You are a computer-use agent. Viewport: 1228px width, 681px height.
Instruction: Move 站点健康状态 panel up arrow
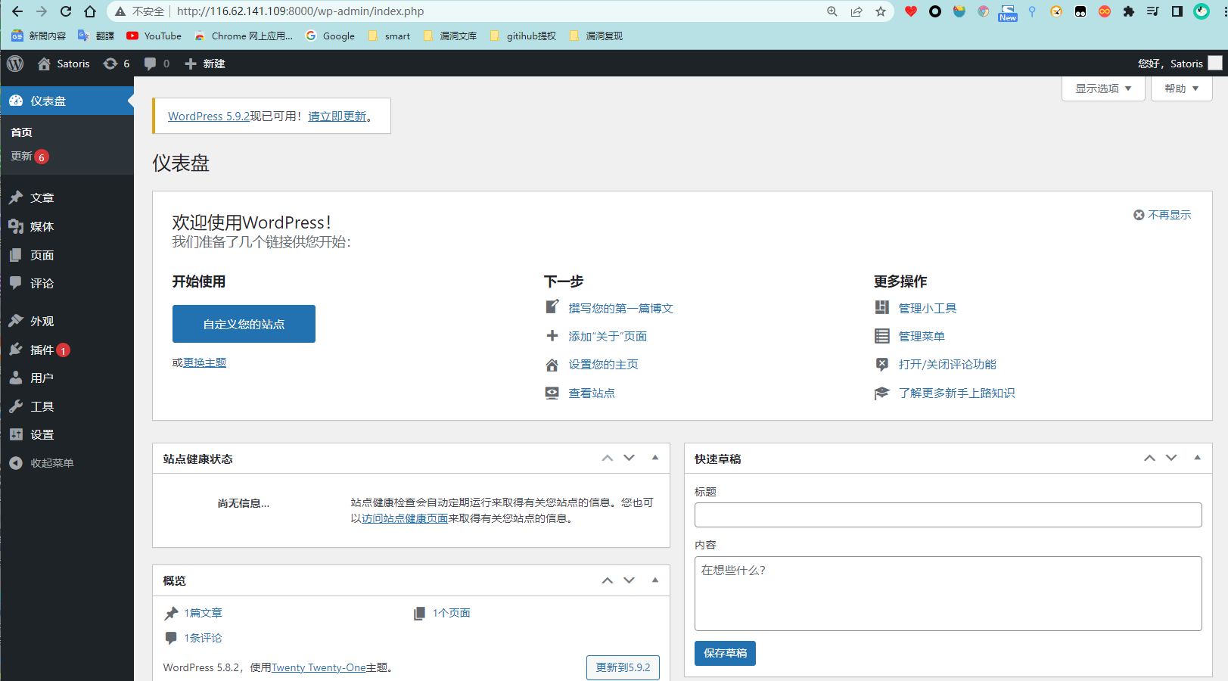tap(607, 458)
